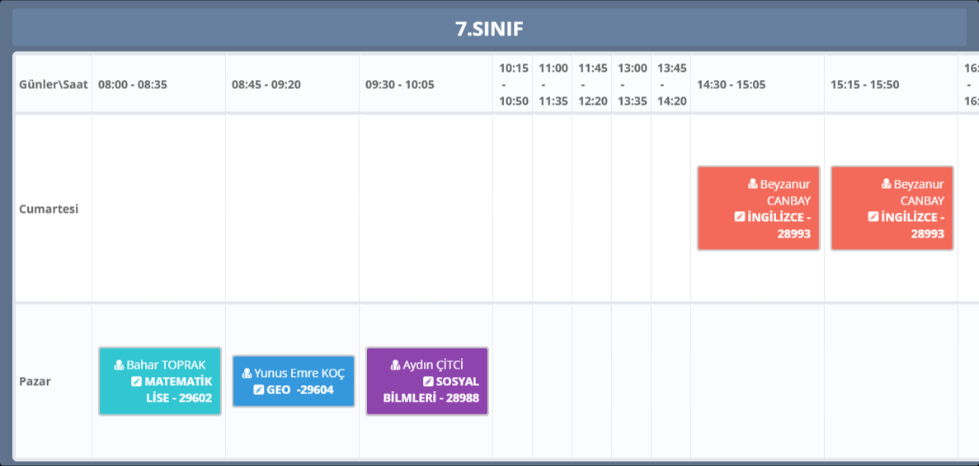Click edit icon in the 14:30 İNGİLİZCE card
Screen dimensions: 979x466
(739, 217)
